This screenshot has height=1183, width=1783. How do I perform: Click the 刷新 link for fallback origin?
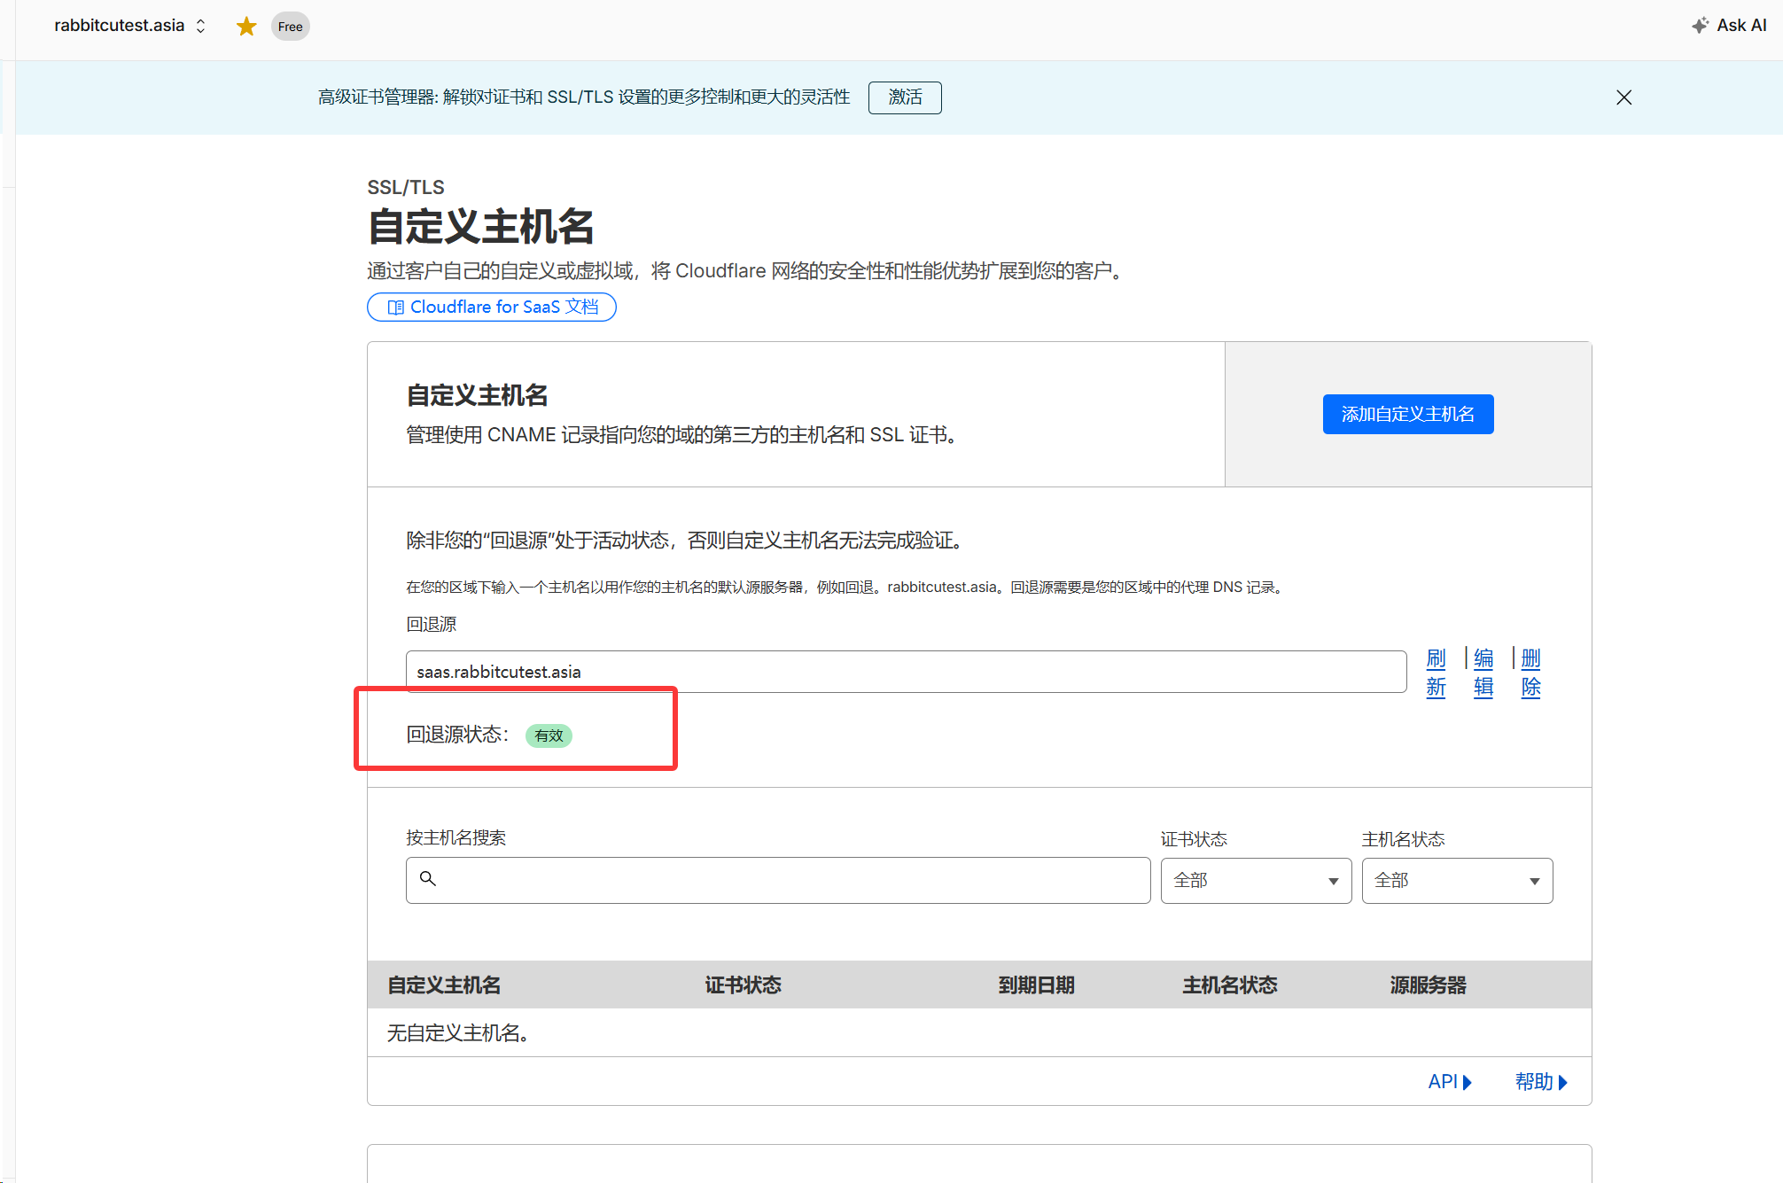(1436, 672)
